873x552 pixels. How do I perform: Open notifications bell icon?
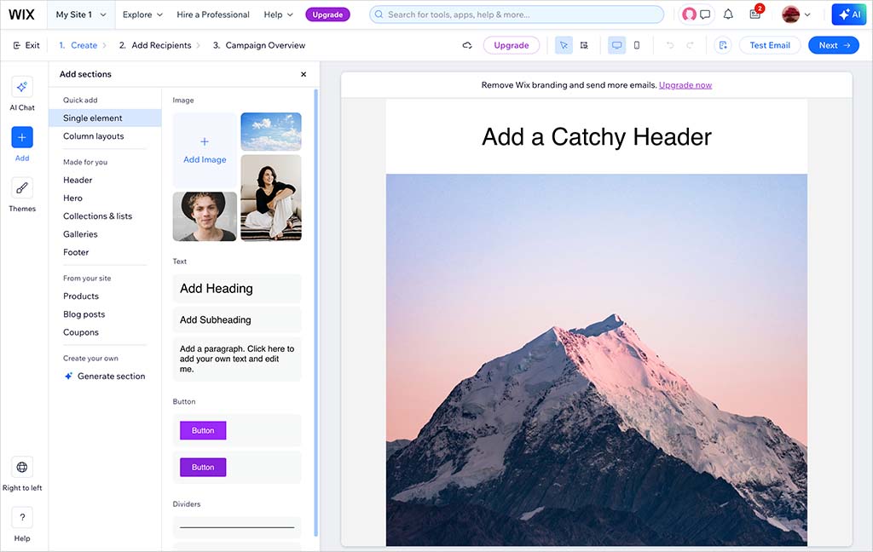tap(728, 14)
